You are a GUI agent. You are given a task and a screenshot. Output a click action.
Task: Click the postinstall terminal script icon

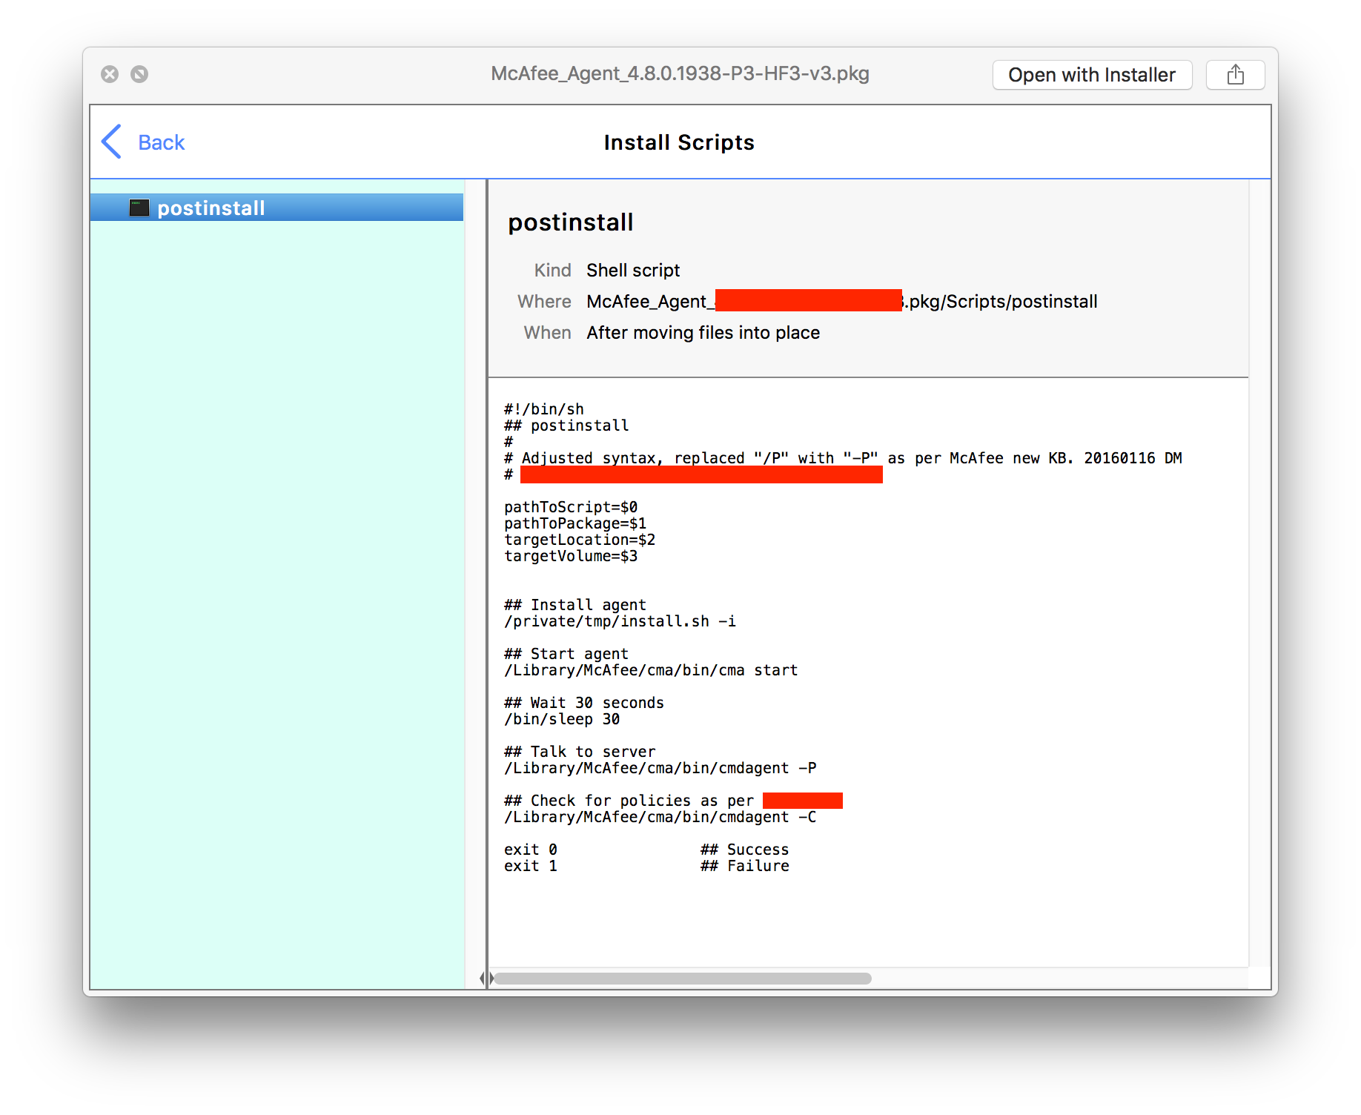point(139,208)
